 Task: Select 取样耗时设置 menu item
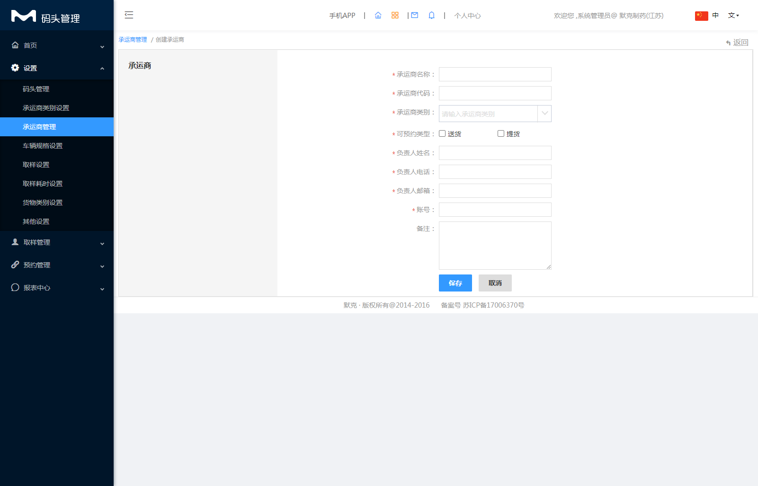[x=57, y=184]
